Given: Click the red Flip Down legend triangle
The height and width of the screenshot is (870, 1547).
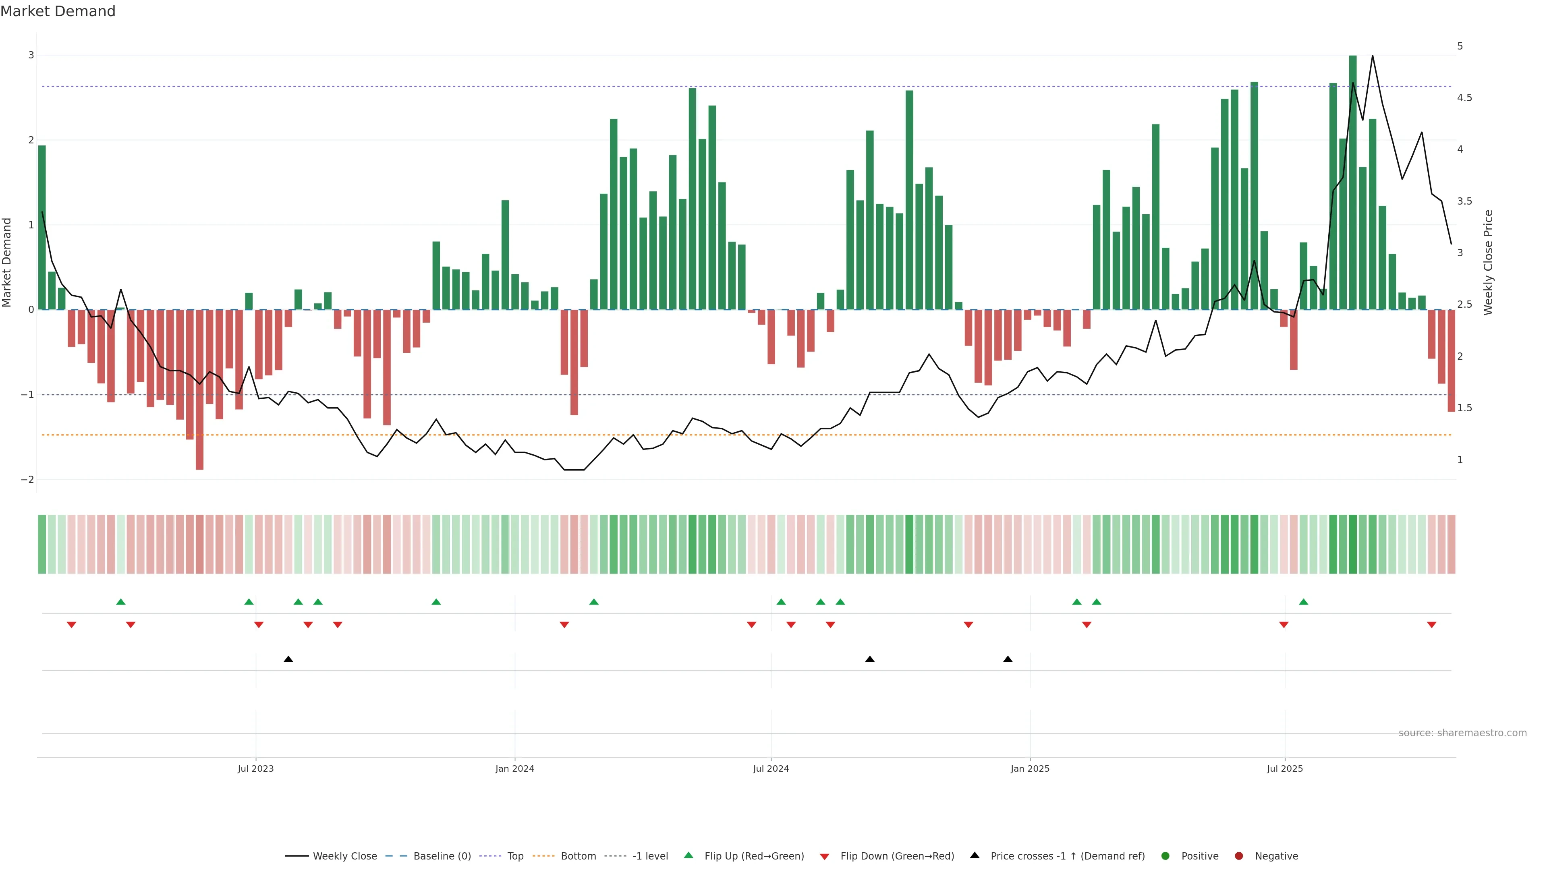Looking at the screenshot, I should 824,856.
